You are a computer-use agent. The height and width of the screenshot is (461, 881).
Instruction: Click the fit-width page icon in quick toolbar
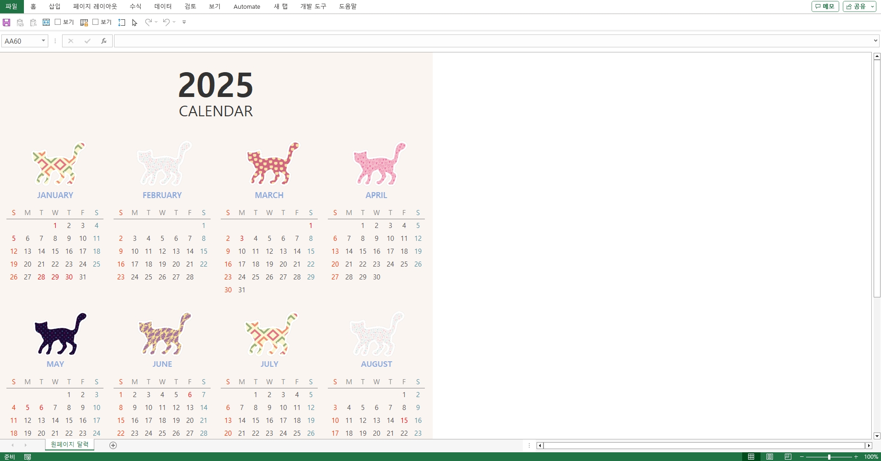(x=46, y=22)
